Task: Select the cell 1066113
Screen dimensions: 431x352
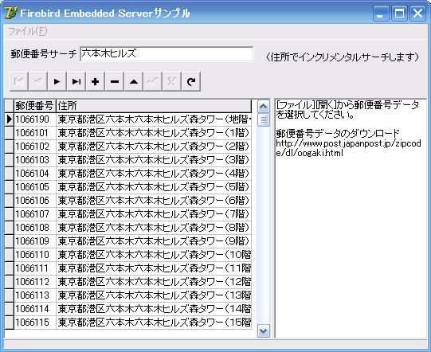Action: 35,295
